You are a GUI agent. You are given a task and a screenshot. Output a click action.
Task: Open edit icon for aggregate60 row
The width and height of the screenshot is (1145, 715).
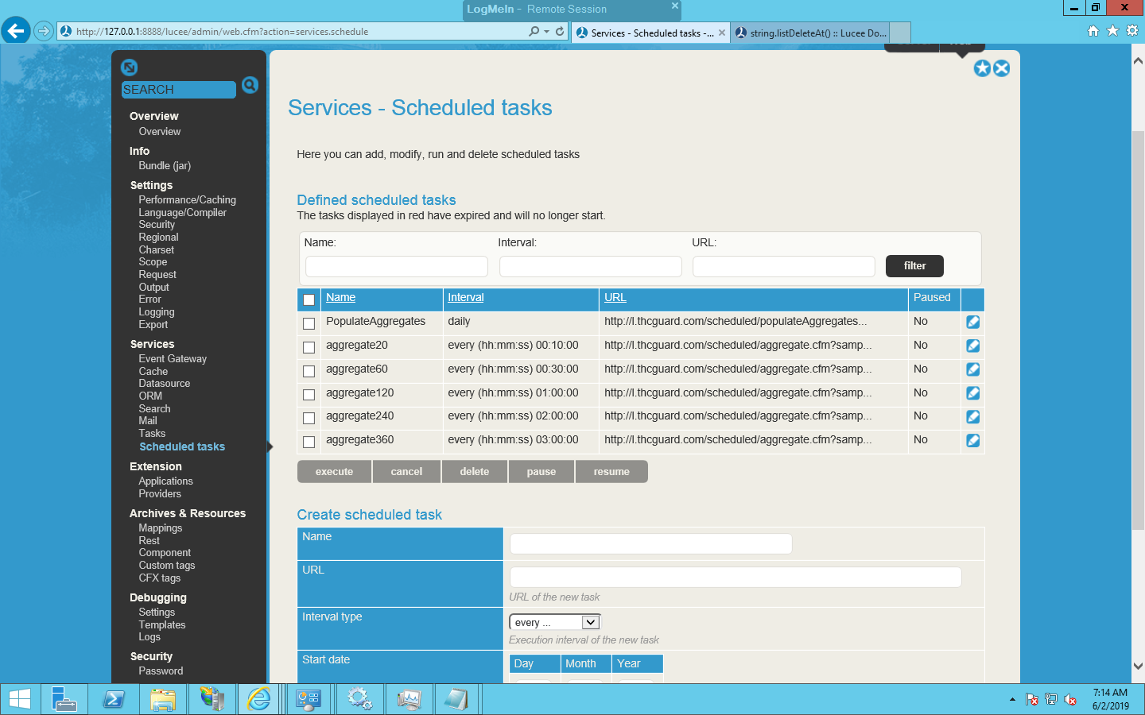[972, 369]
